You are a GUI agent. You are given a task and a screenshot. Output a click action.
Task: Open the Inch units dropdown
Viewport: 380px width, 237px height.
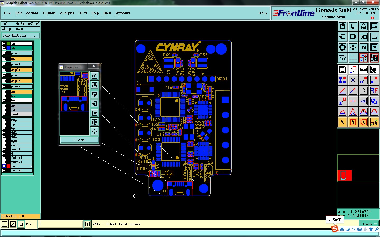tap(369, 224)
